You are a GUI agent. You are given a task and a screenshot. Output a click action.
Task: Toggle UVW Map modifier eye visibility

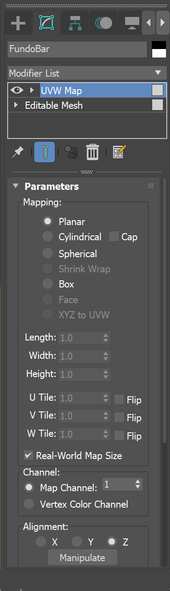tap(17, 90)
